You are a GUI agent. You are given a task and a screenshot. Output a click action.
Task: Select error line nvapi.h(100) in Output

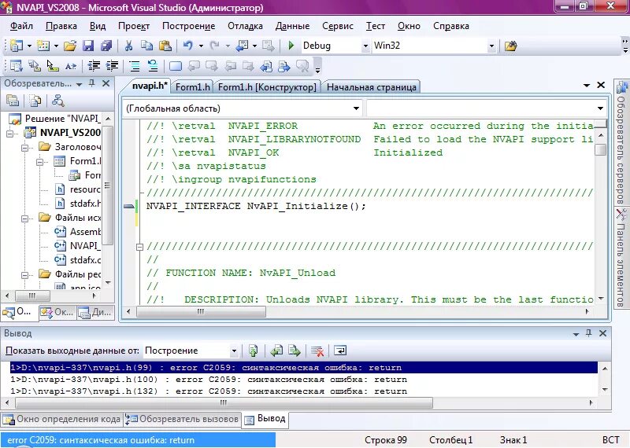[x=303, y=380]
